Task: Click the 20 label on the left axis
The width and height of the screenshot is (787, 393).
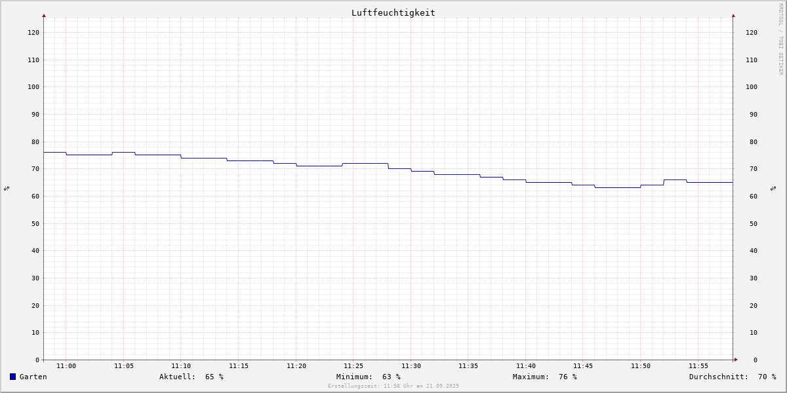Action: (35, 305)
